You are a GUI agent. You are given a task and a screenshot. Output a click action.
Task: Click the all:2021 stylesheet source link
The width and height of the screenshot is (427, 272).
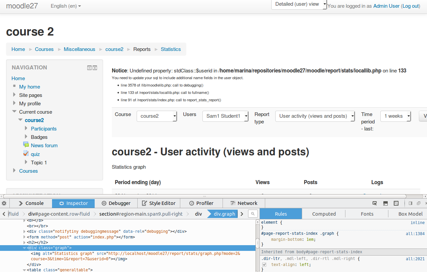(415, 259)
